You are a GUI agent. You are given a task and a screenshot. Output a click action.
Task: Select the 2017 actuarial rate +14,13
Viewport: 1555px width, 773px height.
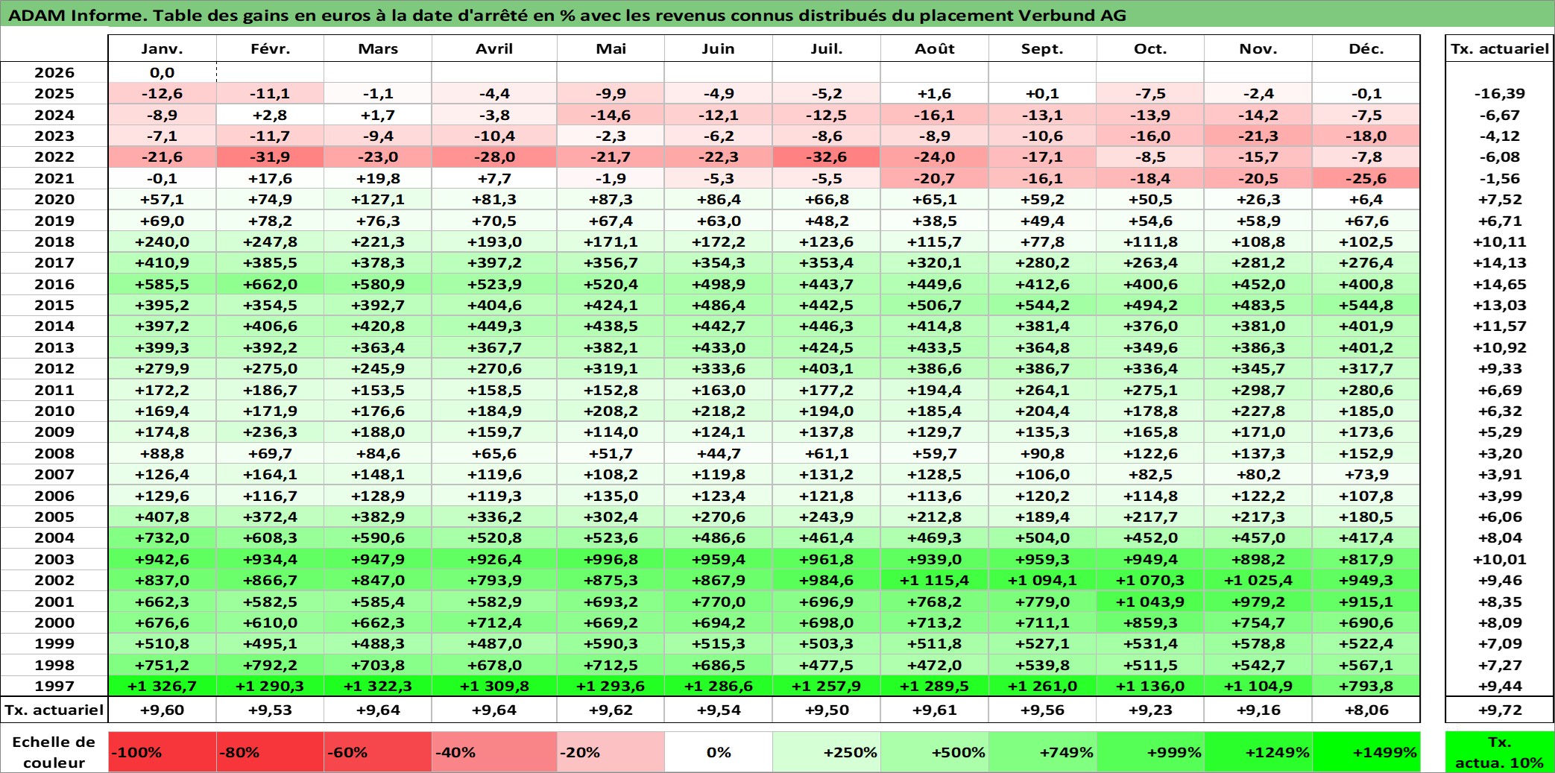pyautogui.click(x=1500, y=262)
